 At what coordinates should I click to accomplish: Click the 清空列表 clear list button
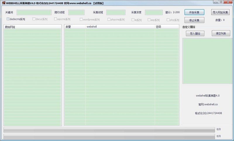(x=221, y=33)
